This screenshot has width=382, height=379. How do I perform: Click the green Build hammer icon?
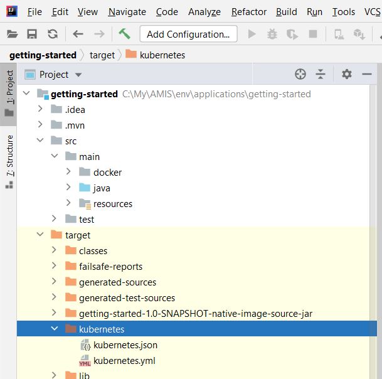(124, 35)
